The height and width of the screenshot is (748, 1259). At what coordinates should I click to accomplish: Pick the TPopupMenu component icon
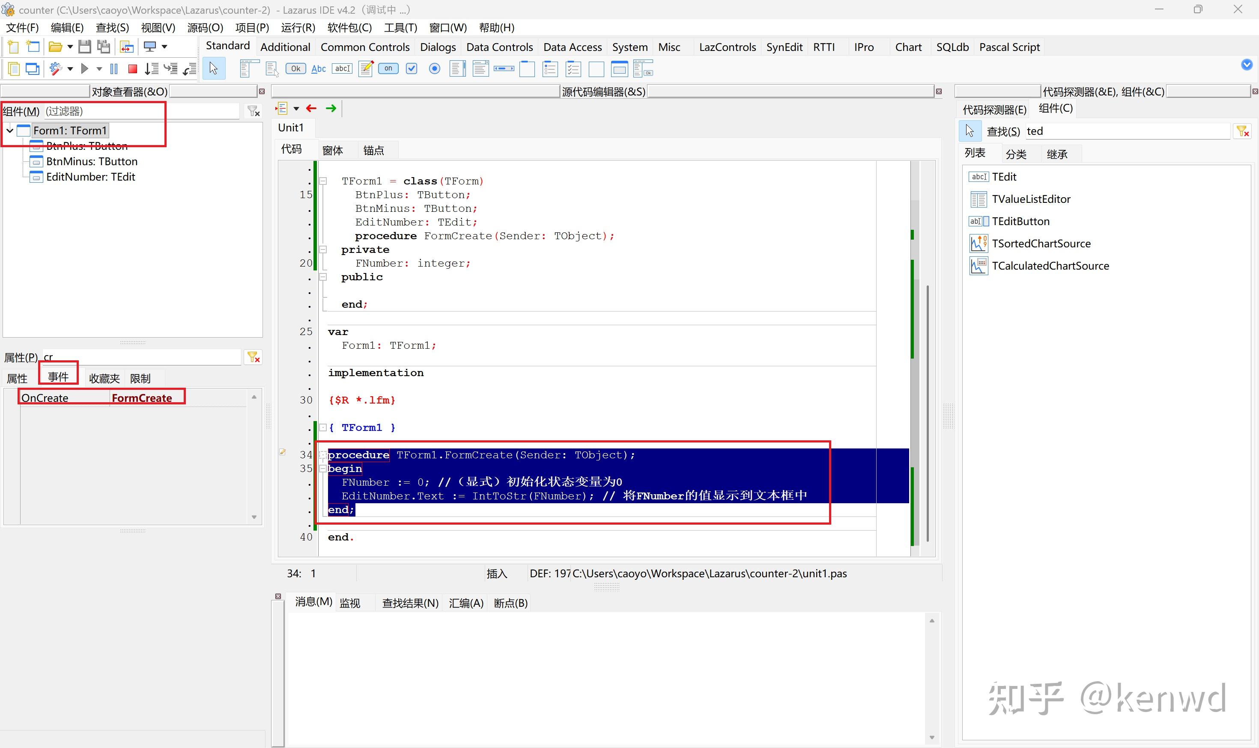(x=272, y=68)
